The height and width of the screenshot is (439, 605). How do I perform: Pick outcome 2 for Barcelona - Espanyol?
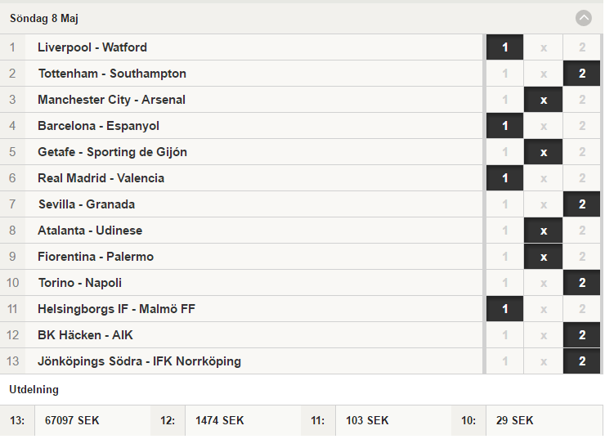(x=582, y=126)
